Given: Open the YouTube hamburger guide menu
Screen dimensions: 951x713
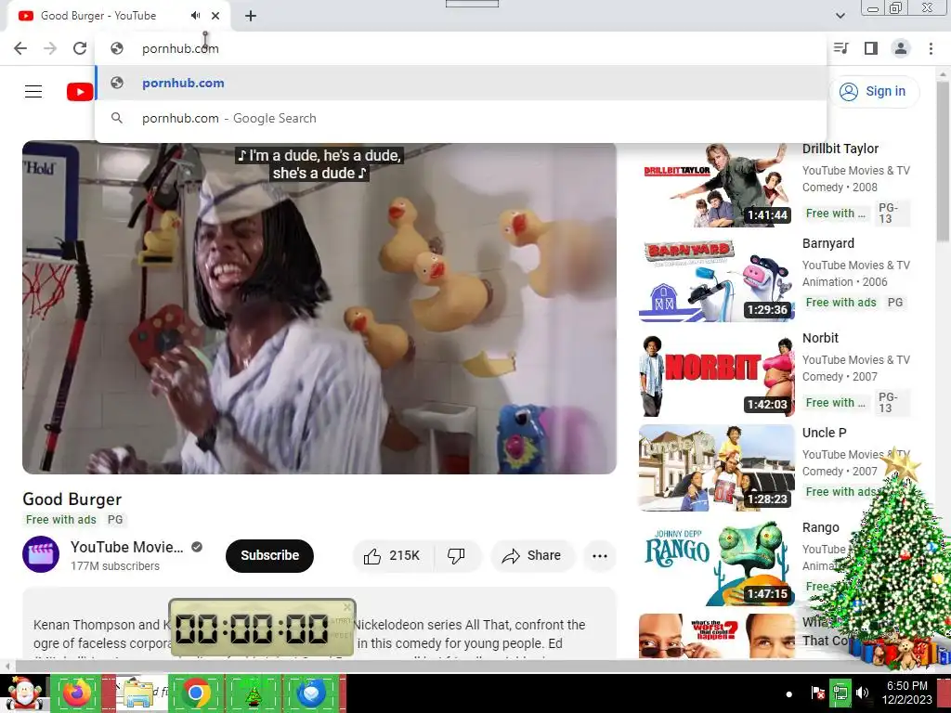Looking at the screenshot, I should (33, 92).
